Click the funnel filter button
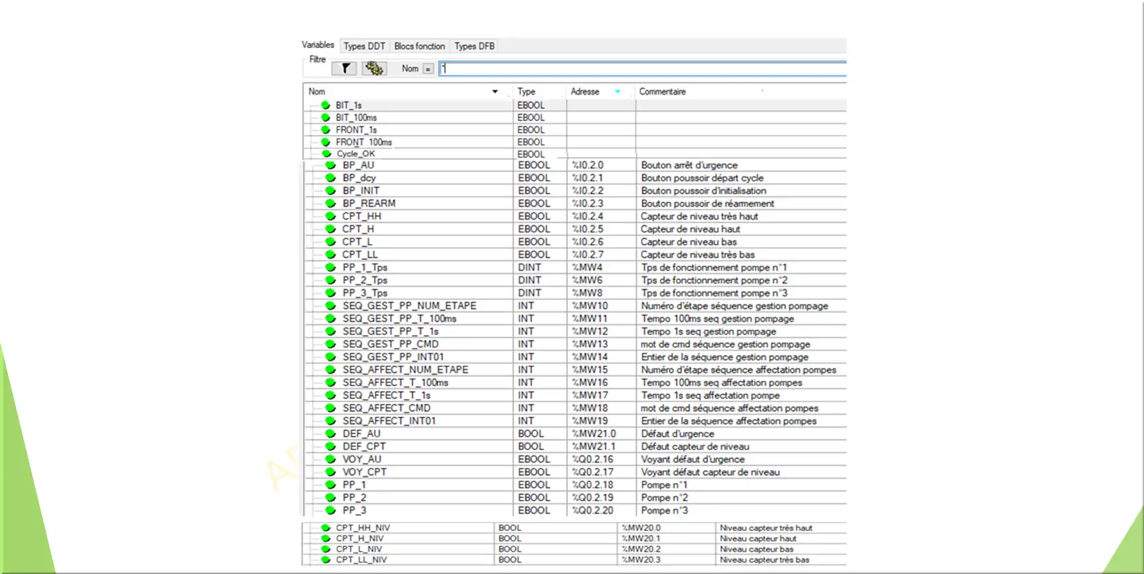 (x=345, y=69)
